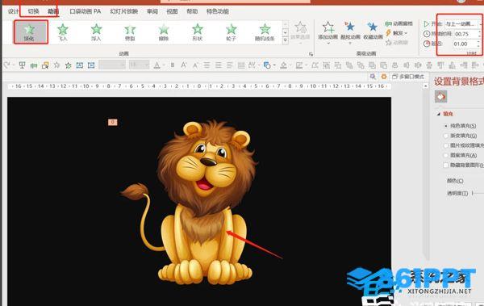Click the fill paint bucket panel icon
Screen dimensions: 484x306
click(440, 96)
